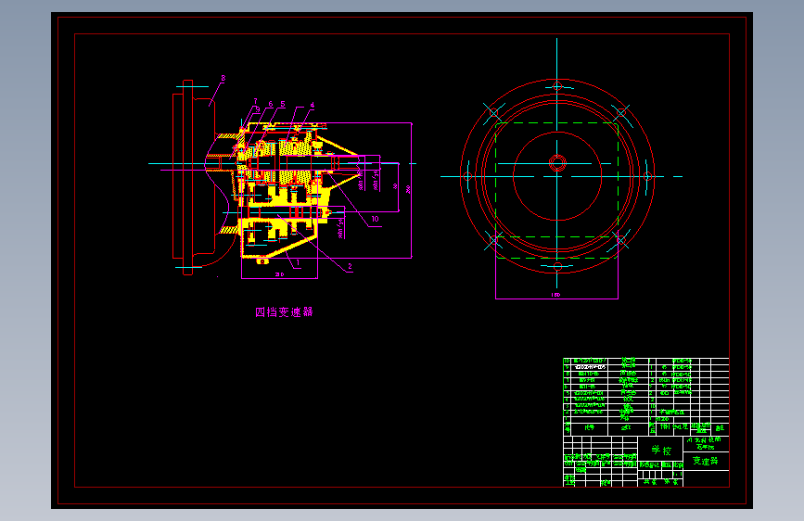Select the 学校 cell in title block
The image size is (804, 521).
click(x=661, y=451)
